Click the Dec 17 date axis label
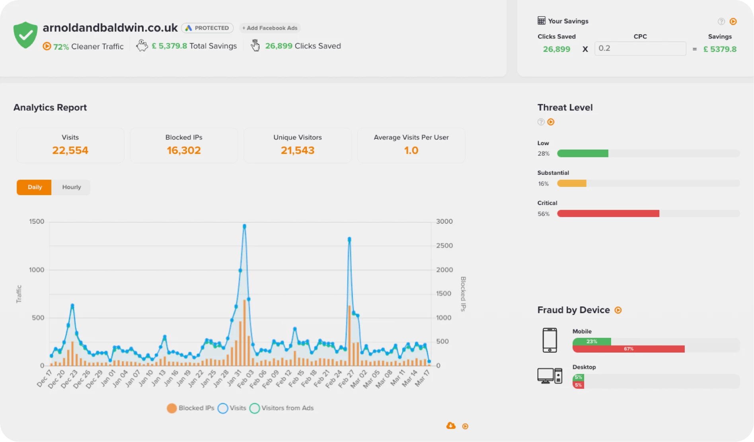Screen dimensions: 754x442 [x=44, y=378]
